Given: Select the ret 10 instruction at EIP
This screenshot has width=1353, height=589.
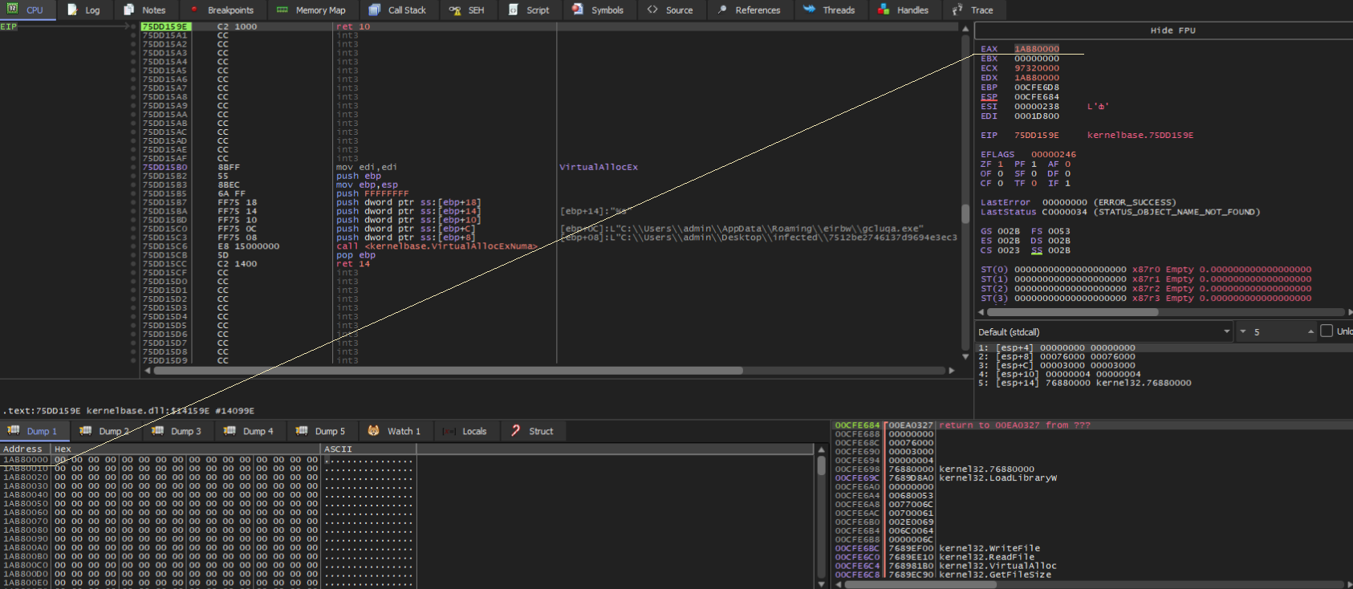Looking at the screenshot, I should click(x=353, y=26).
